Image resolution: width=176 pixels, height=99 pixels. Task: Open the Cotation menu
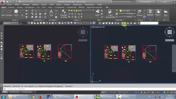[67, 5]
